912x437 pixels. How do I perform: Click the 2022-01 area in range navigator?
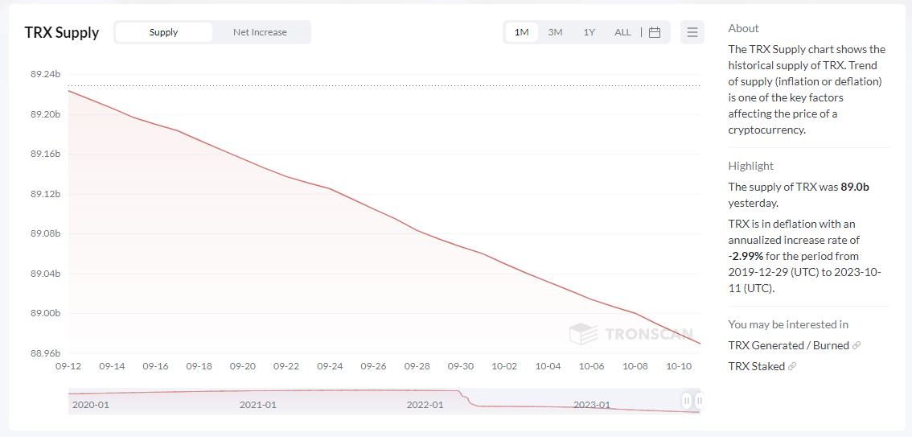[425, 405]
